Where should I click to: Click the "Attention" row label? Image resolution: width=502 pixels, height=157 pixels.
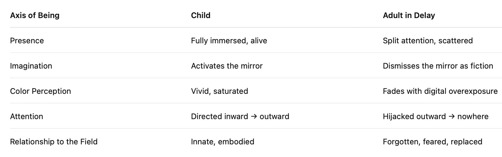(27, 116)
